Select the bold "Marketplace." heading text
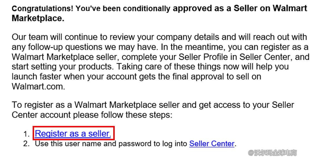321x161 pixels. 38,18
